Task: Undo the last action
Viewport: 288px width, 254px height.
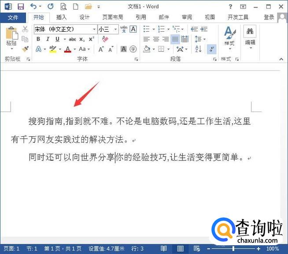Action: click(33, 7)
